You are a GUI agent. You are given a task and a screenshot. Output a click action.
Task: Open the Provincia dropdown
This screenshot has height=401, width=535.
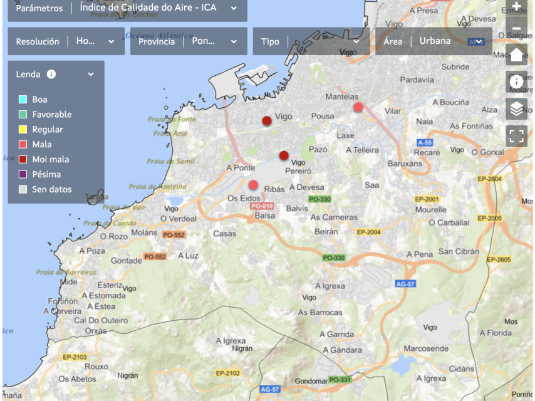(x=234, y=41)
